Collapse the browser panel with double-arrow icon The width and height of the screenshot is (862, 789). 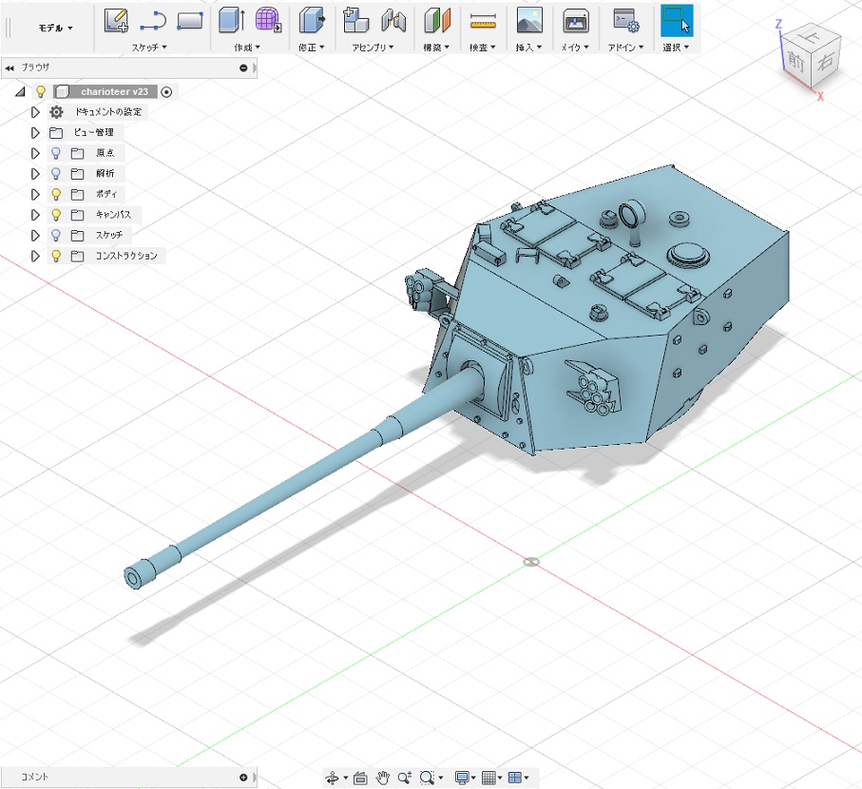(x=10, y=68)
